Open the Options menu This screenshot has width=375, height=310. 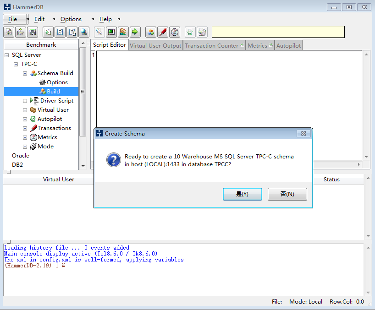tap(71, 19)
